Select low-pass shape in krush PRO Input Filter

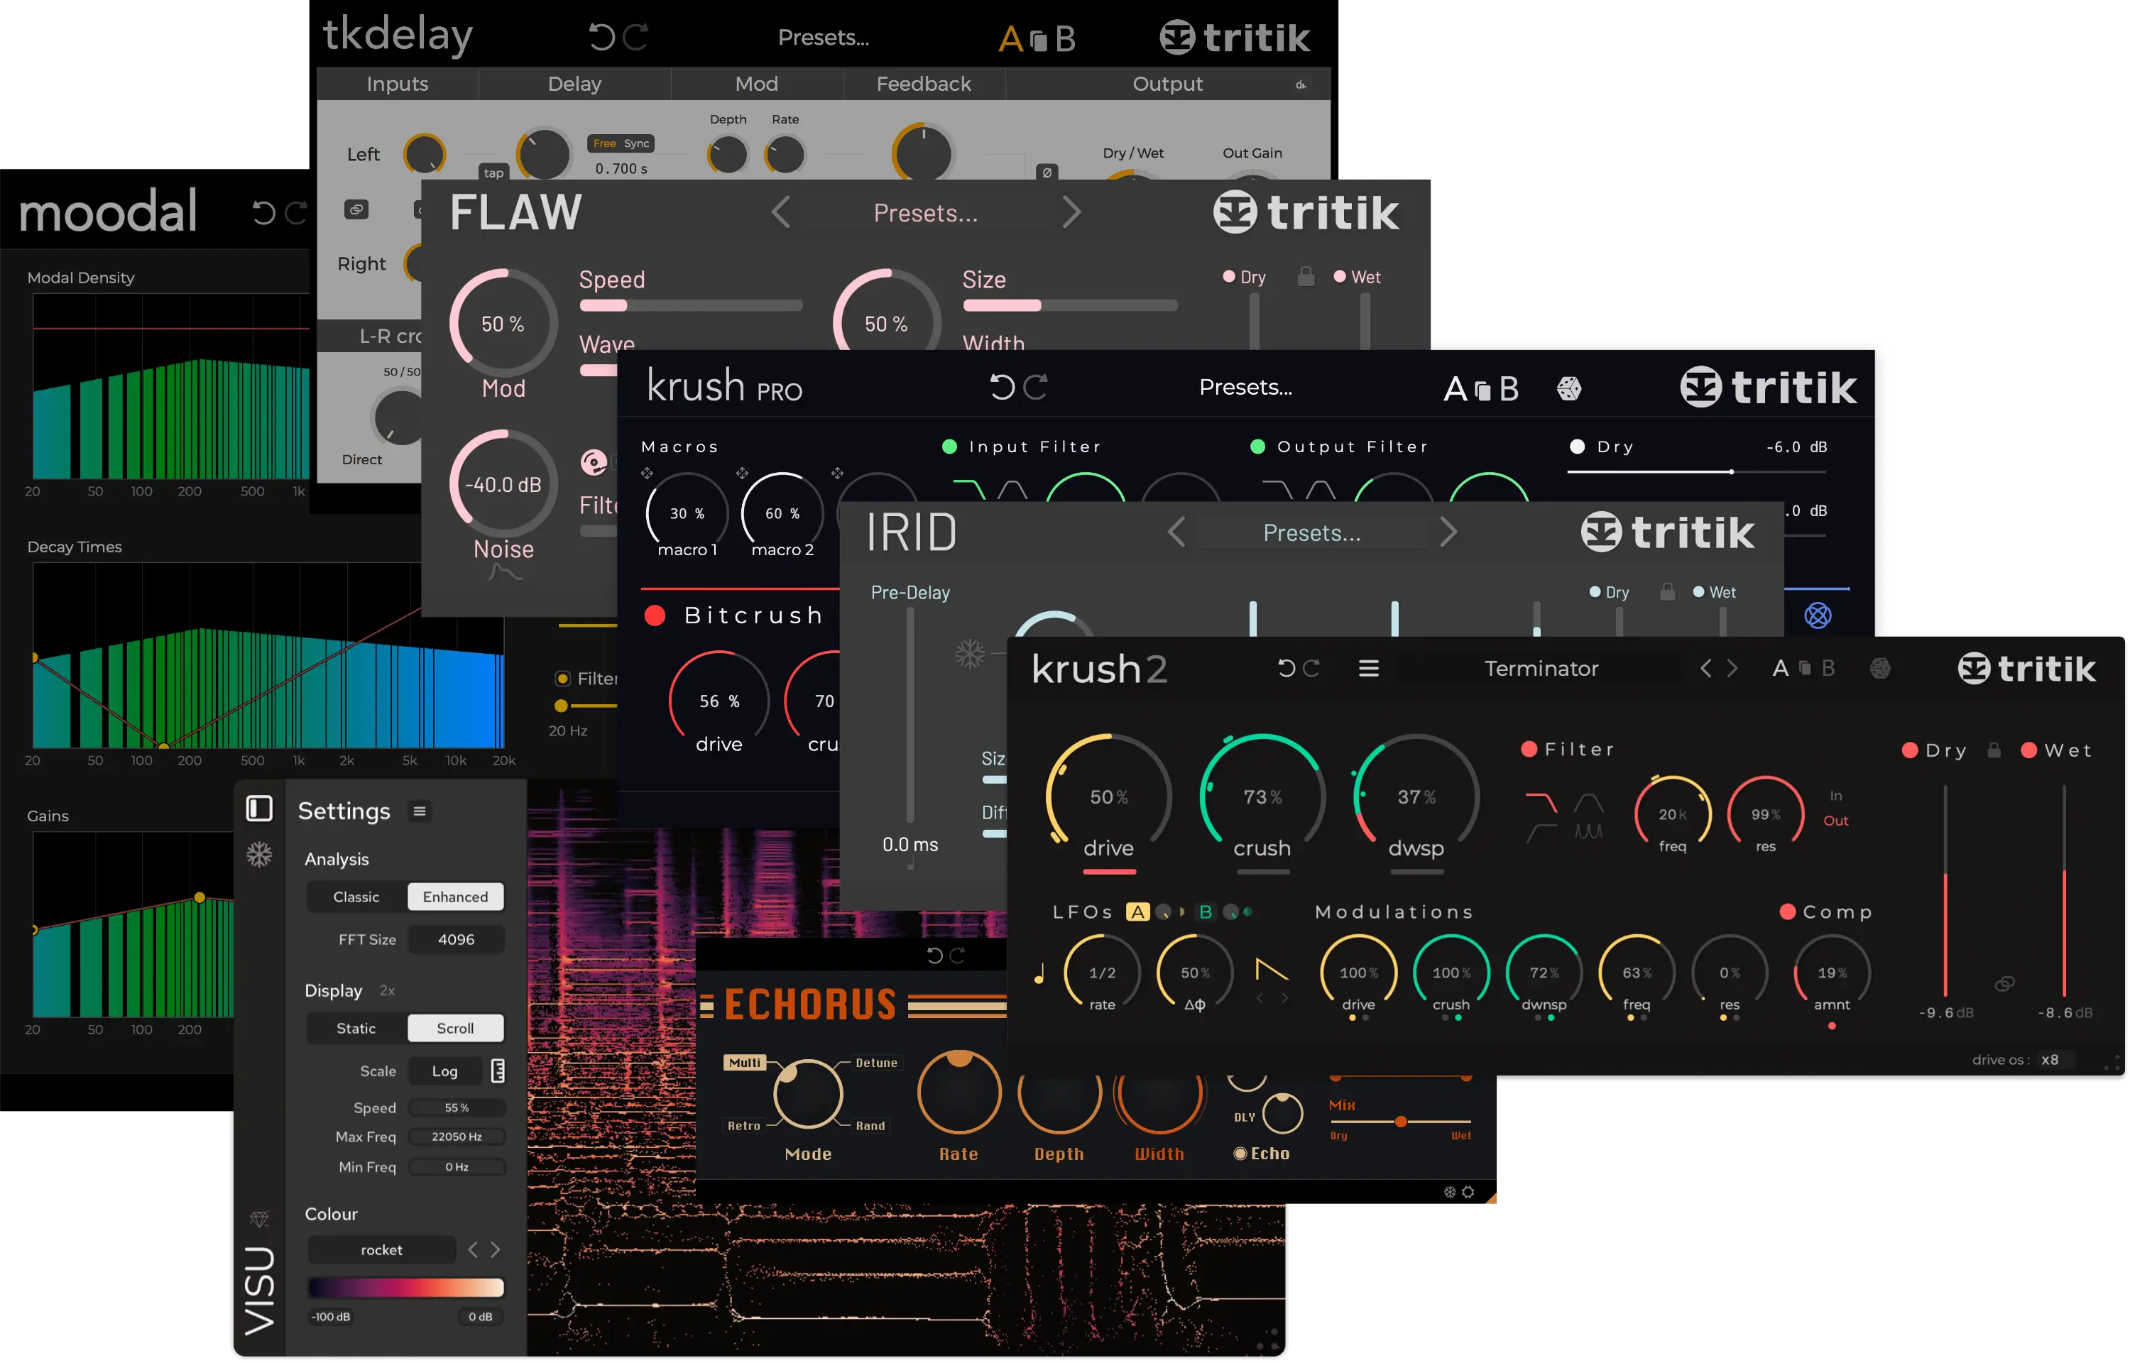[969, 489]
